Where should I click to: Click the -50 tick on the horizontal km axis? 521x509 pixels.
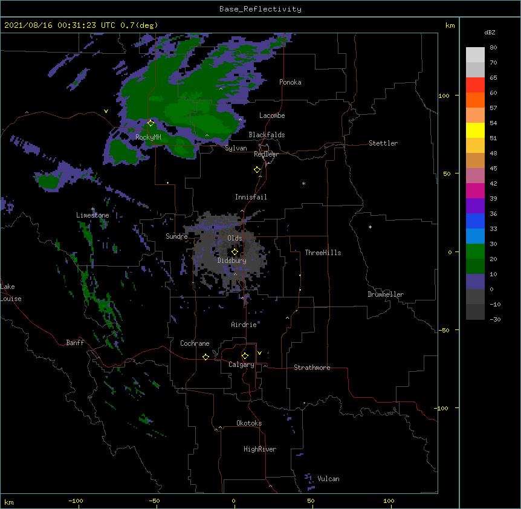[x=155, y=501]
